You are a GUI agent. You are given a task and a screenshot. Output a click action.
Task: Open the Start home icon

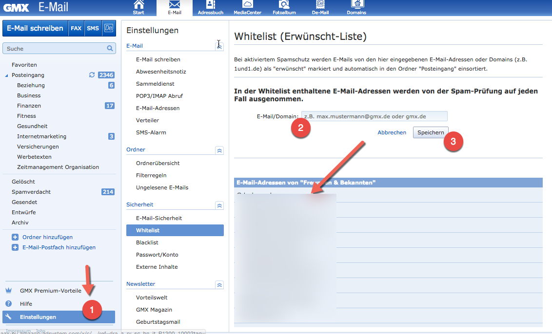[x=138, y=5]
